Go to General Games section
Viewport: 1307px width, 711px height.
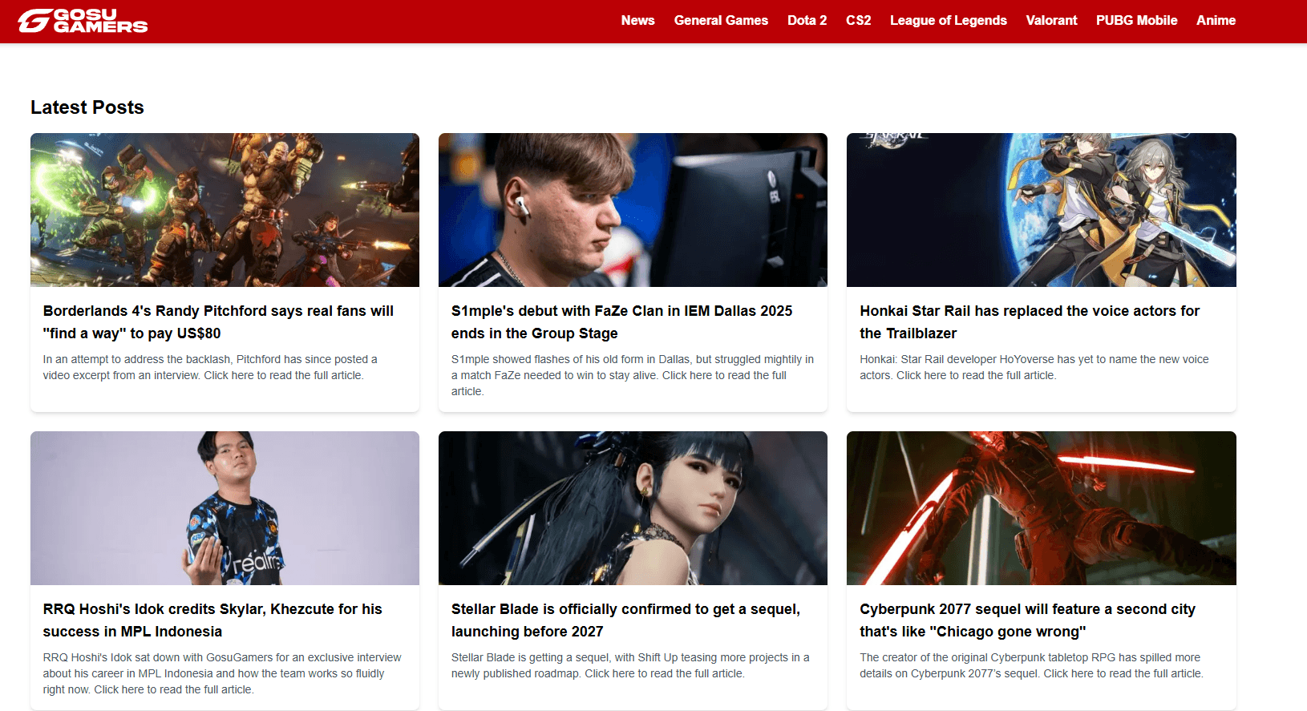(x=721, y=21)
